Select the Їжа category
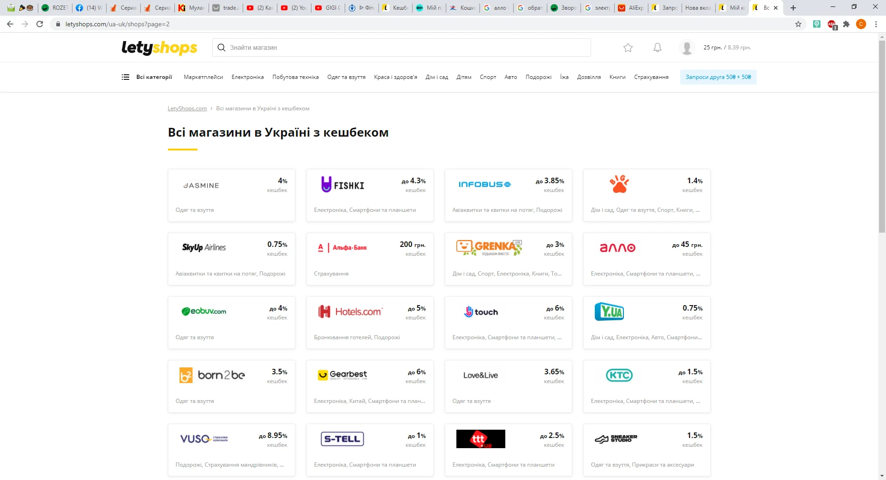 coord(564,77)
